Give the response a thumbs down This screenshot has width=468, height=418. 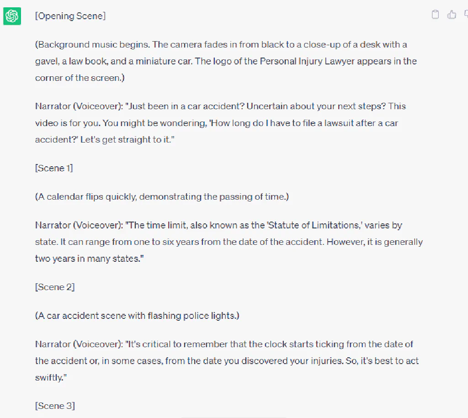(x=466, y=14)
